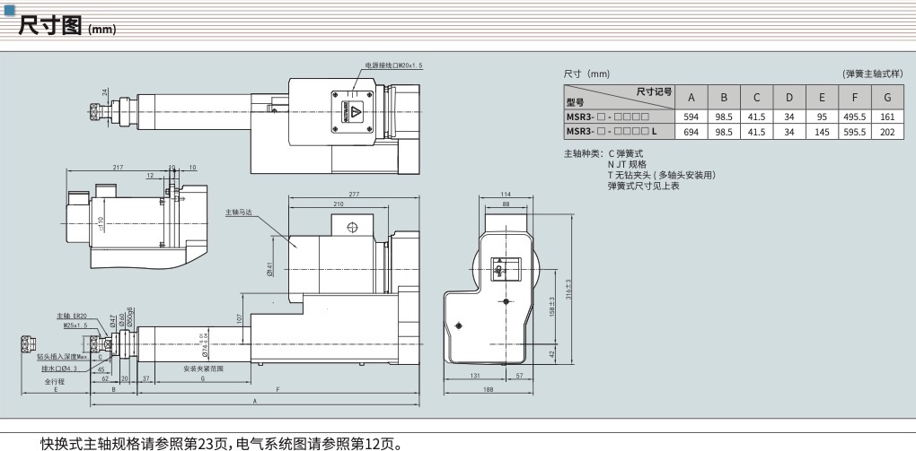Click the footer note about 快换式主轴规格
916x451 pixels.
click(222, 444)
